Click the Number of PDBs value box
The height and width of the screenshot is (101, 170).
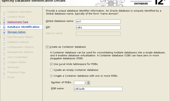coord(80,83)
